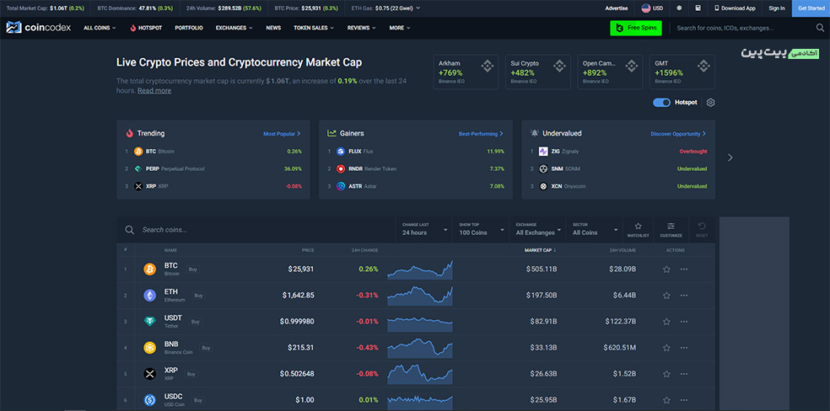Click the Bitcoin coin icon in table row 1
This screenshot has width=830, height=411.
(150, 270)
